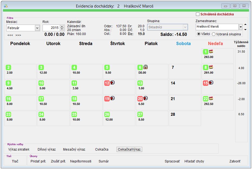
Task: Increase the year with the up stepper
Action: 62,26
